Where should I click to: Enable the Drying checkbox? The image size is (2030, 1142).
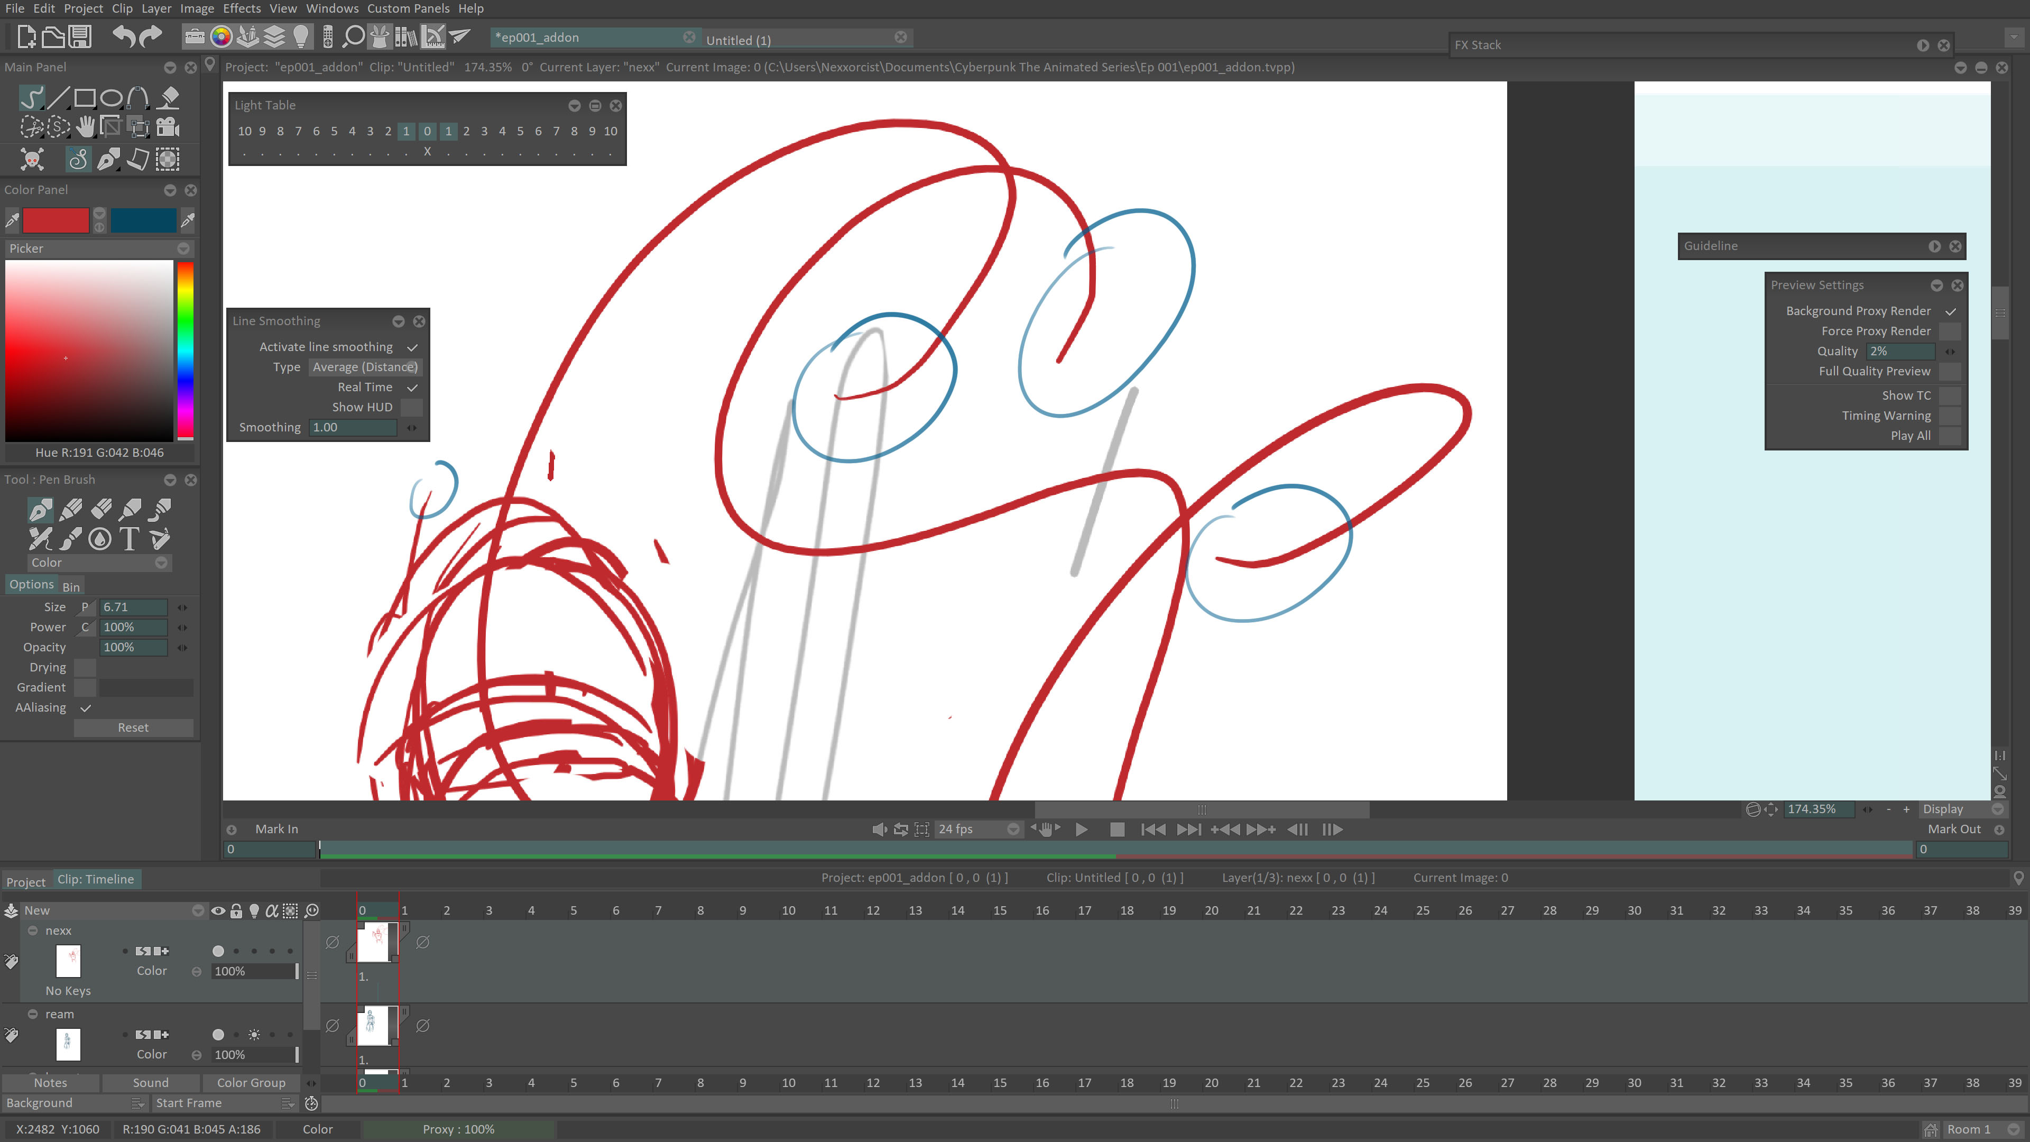pyautogui.click(x=85, y=668)
